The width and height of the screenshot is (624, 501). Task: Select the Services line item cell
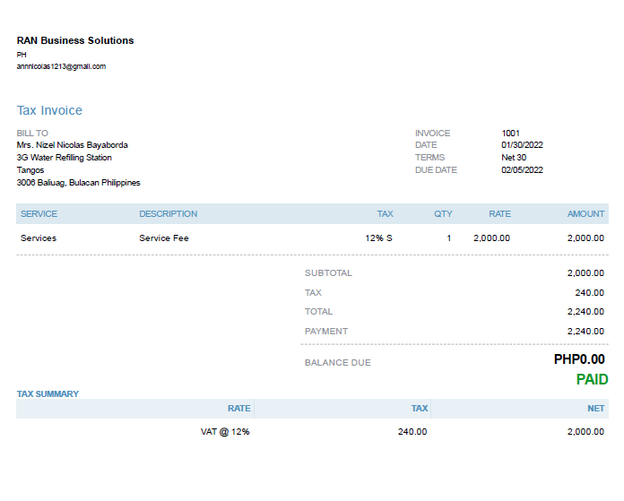coord(39,238)
